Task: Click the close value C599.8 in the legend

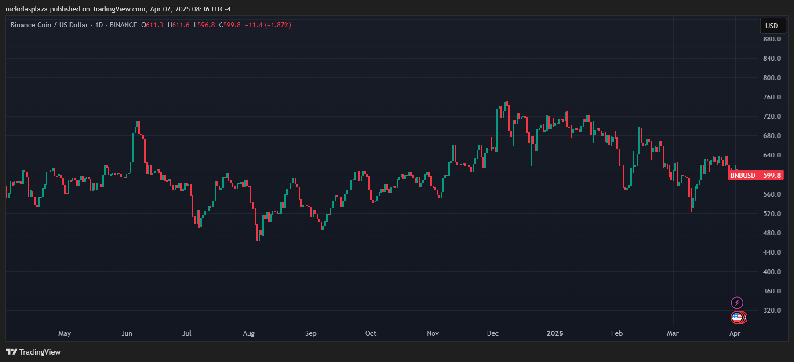Action: coord(230,25)
